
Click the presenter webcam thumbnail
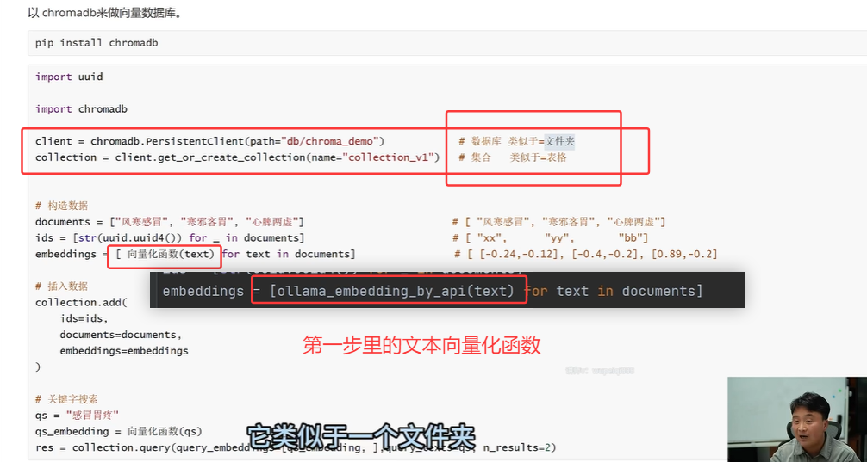click(797, 420)
